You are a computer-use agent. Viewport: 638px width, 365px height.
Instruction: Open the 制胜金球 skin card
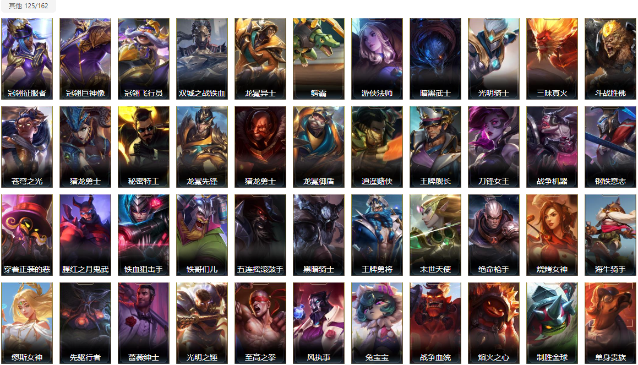pos(552,323)
